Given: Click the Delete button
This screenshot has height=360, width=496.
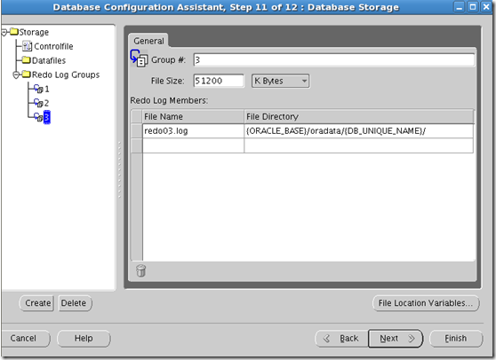Looking at the screenshot, I should click(75, 303).
